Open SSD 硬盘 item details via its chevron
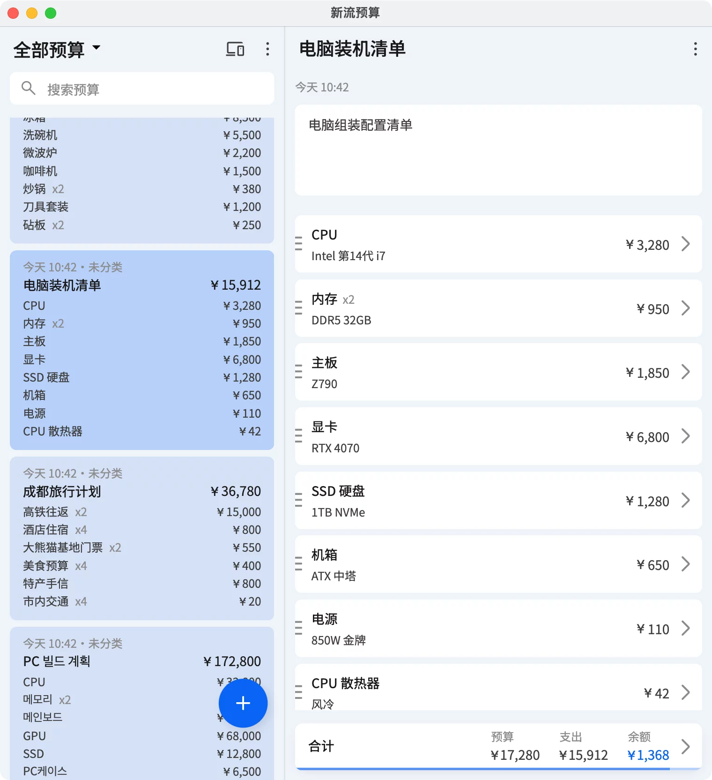Image resolution: width=712 pixels, height=780 pixels. (686, 500)
